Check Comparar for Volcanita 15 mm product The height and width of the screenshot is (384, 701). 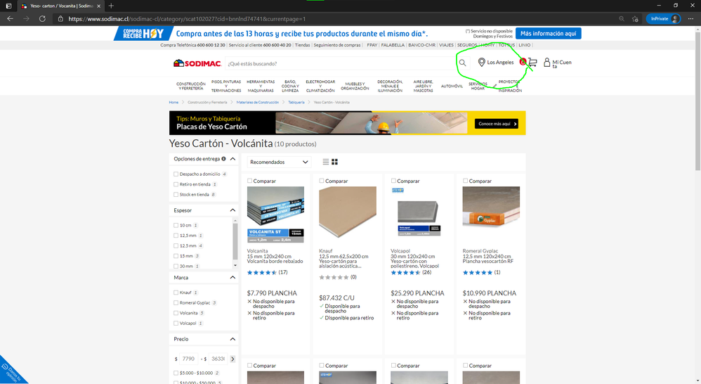coord(249,181)
